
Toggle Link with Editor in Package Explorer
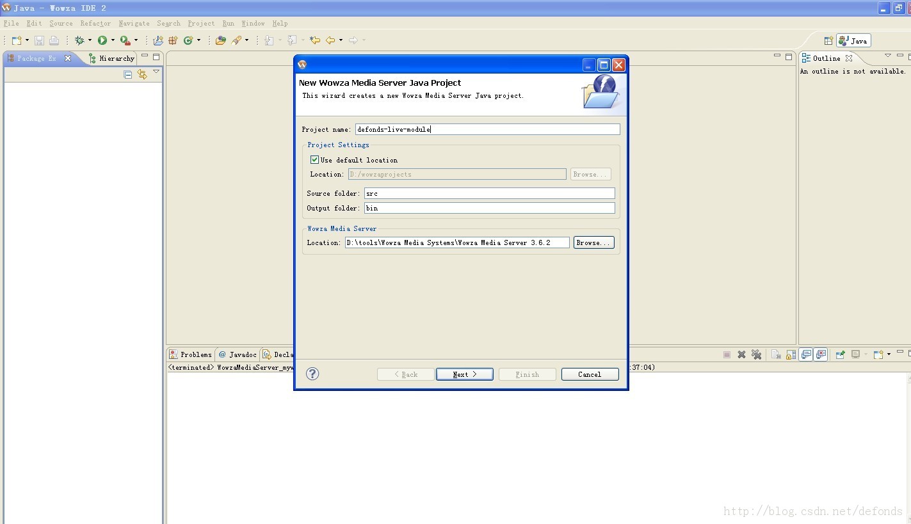[x=142, y=75]
